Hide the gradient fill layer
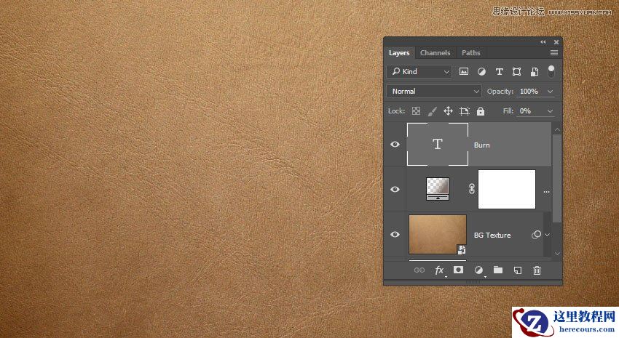The width and height of the screenshot is (619, 338). [395, 189]
